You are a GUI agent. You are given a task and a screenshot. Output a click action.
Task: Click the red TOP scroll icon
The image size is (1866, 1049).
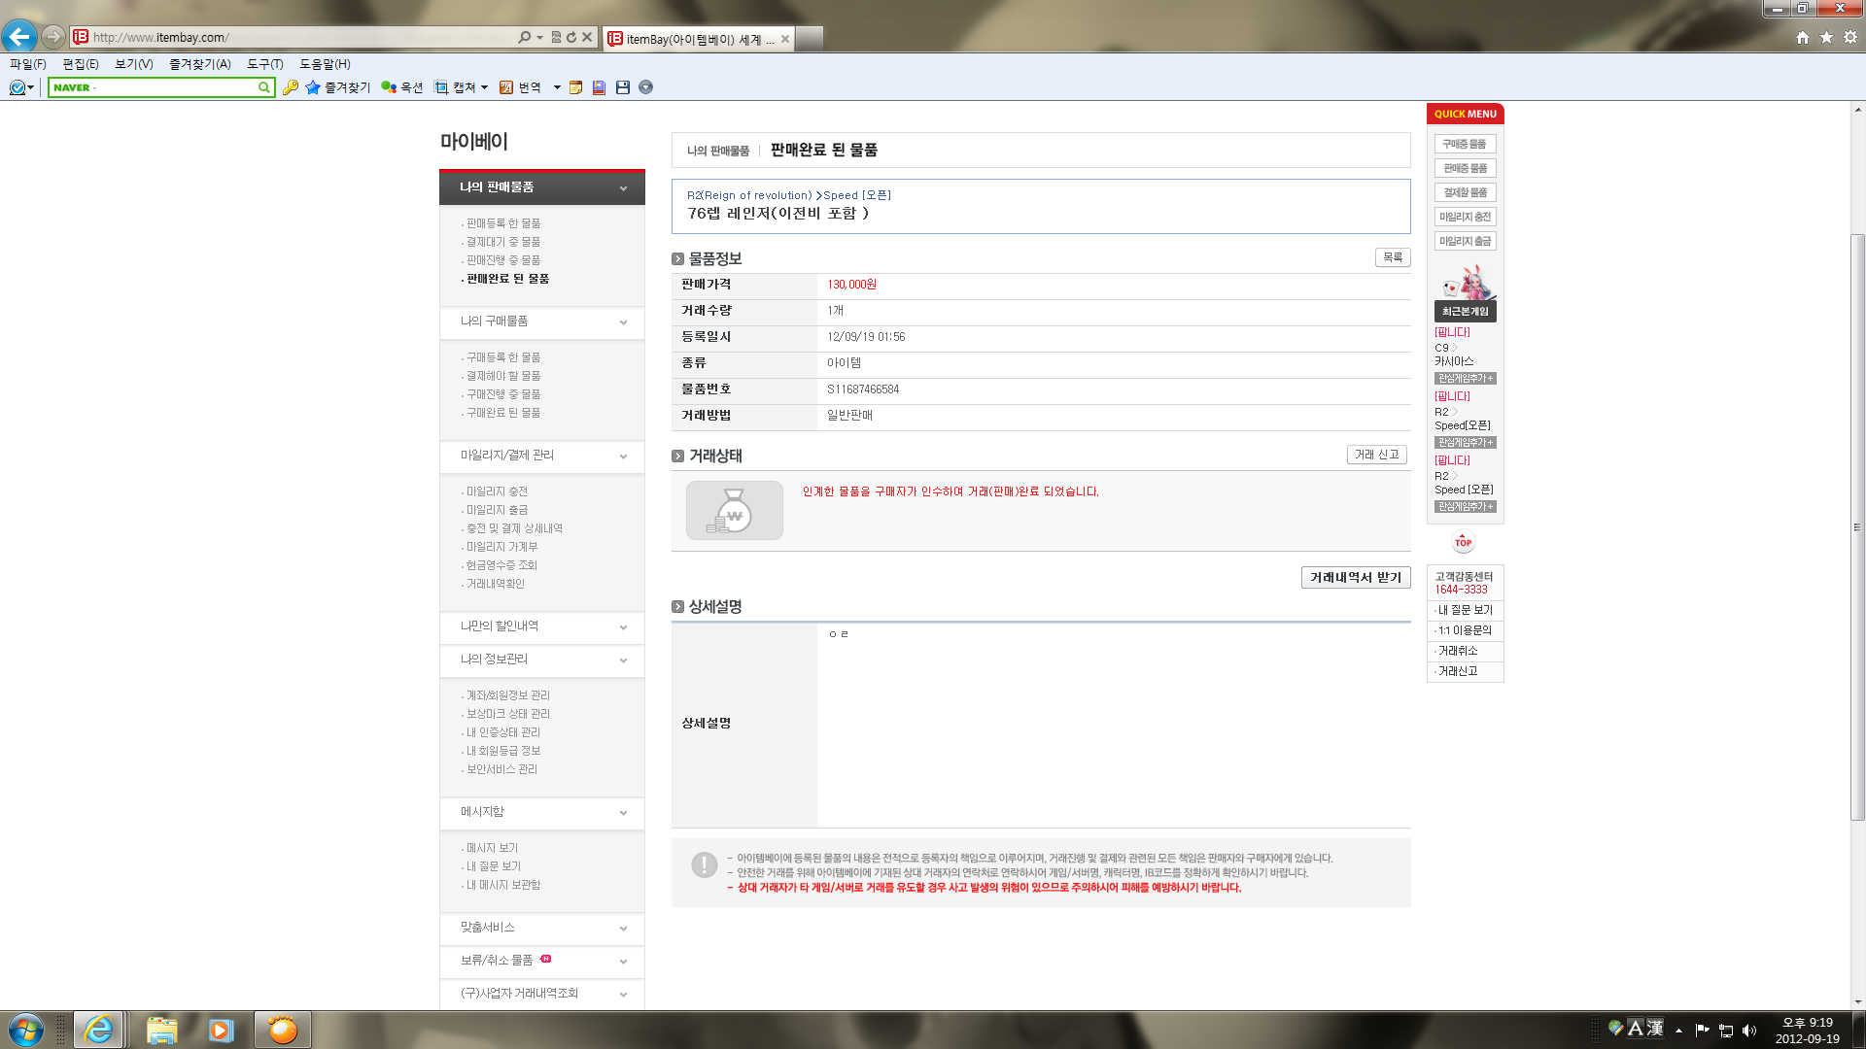(1463, 542)
